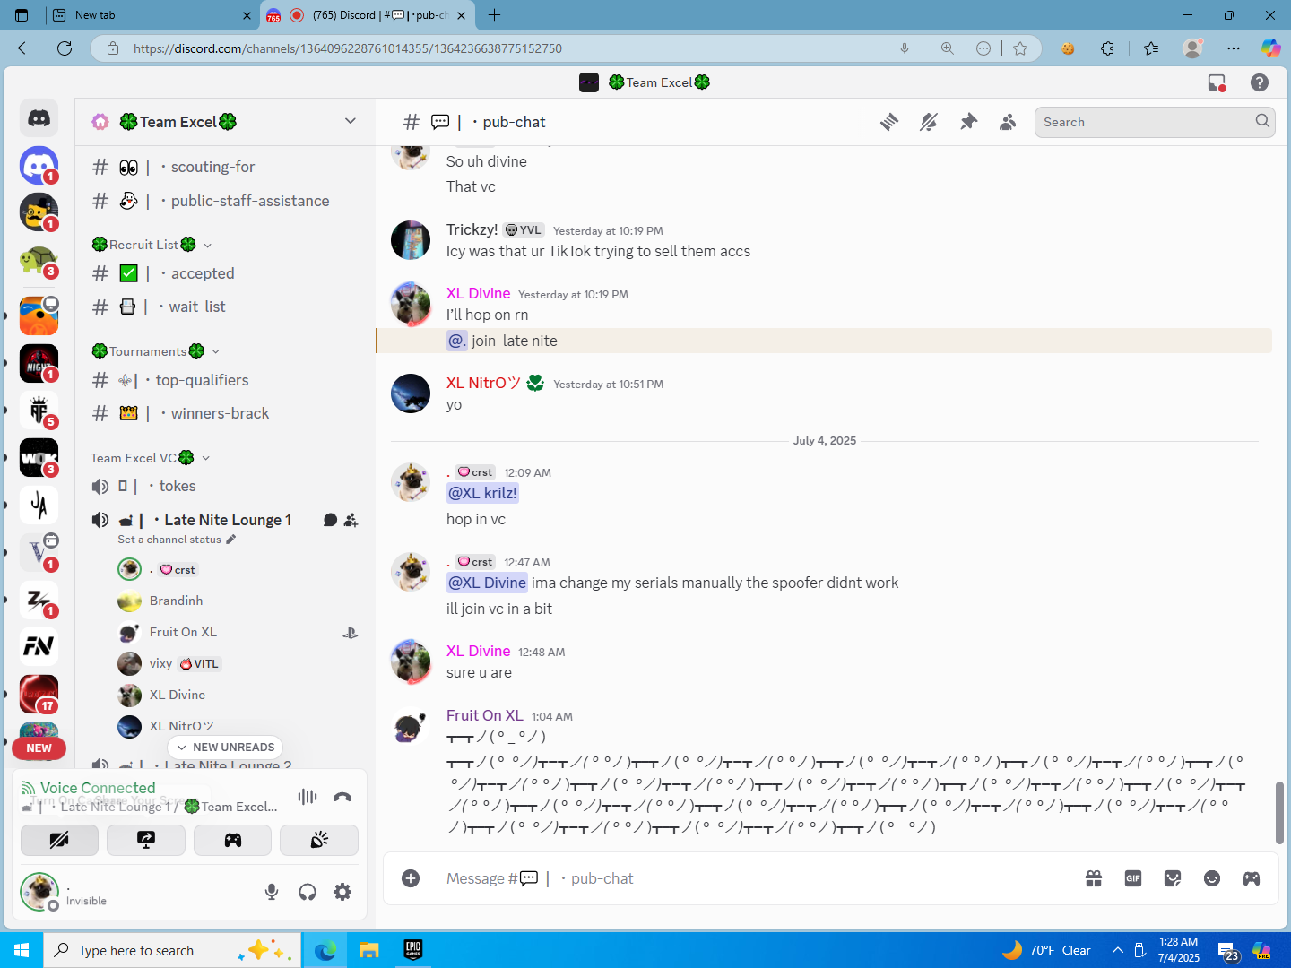Click the browser address bar URL

[x=348, y=48]
